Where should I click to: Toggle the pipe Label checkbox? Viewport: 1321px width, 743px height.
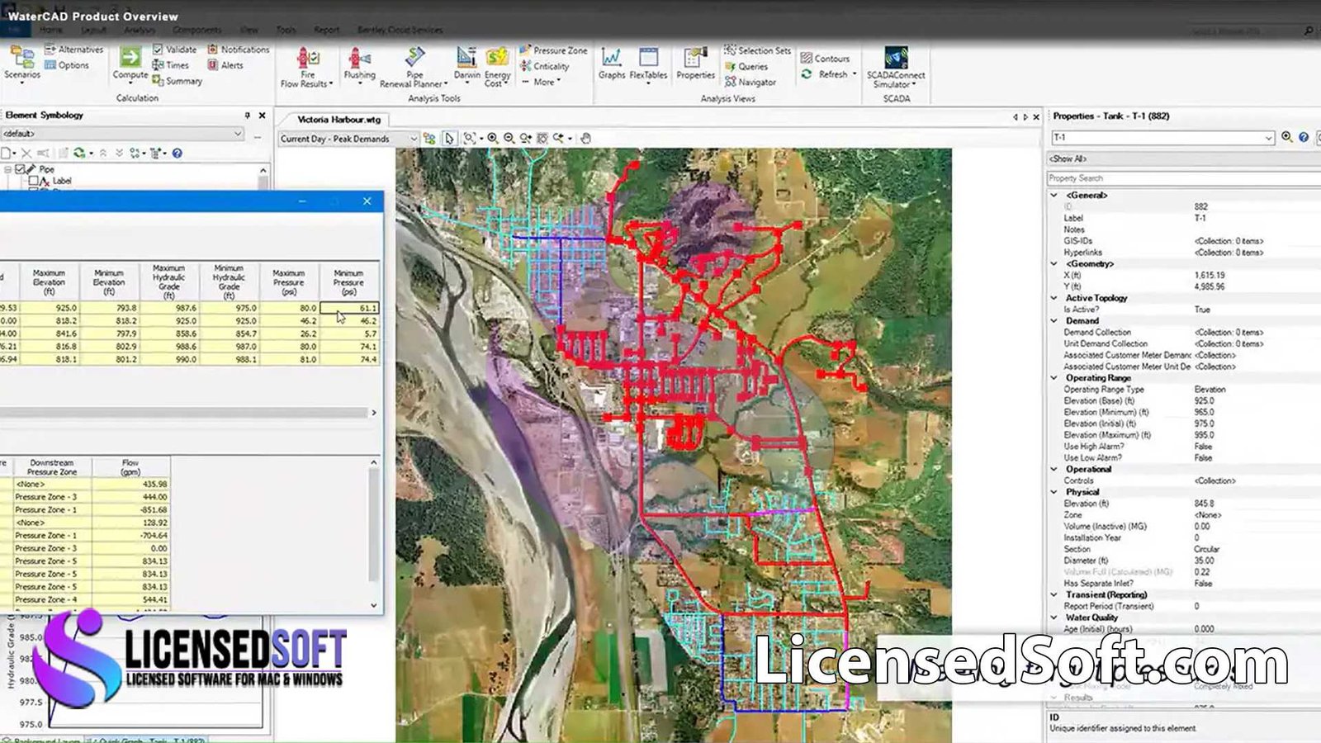(x=33, y=180)
